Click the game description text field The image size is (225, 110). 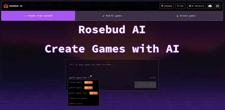(x=112, y=67)
